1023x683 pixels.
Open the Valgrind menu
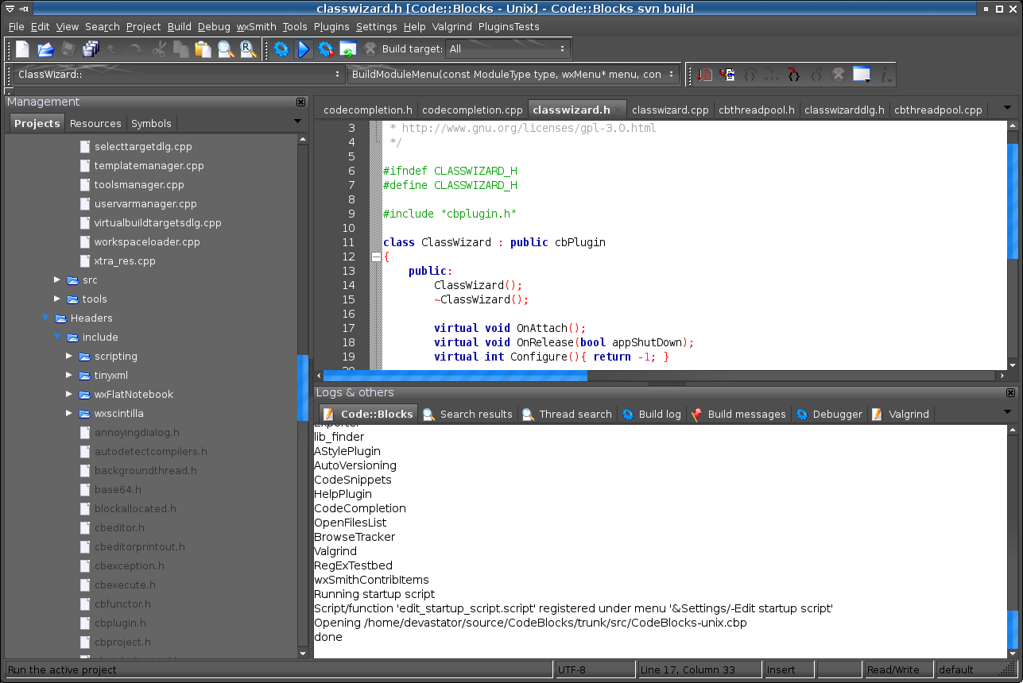(452, 26)
